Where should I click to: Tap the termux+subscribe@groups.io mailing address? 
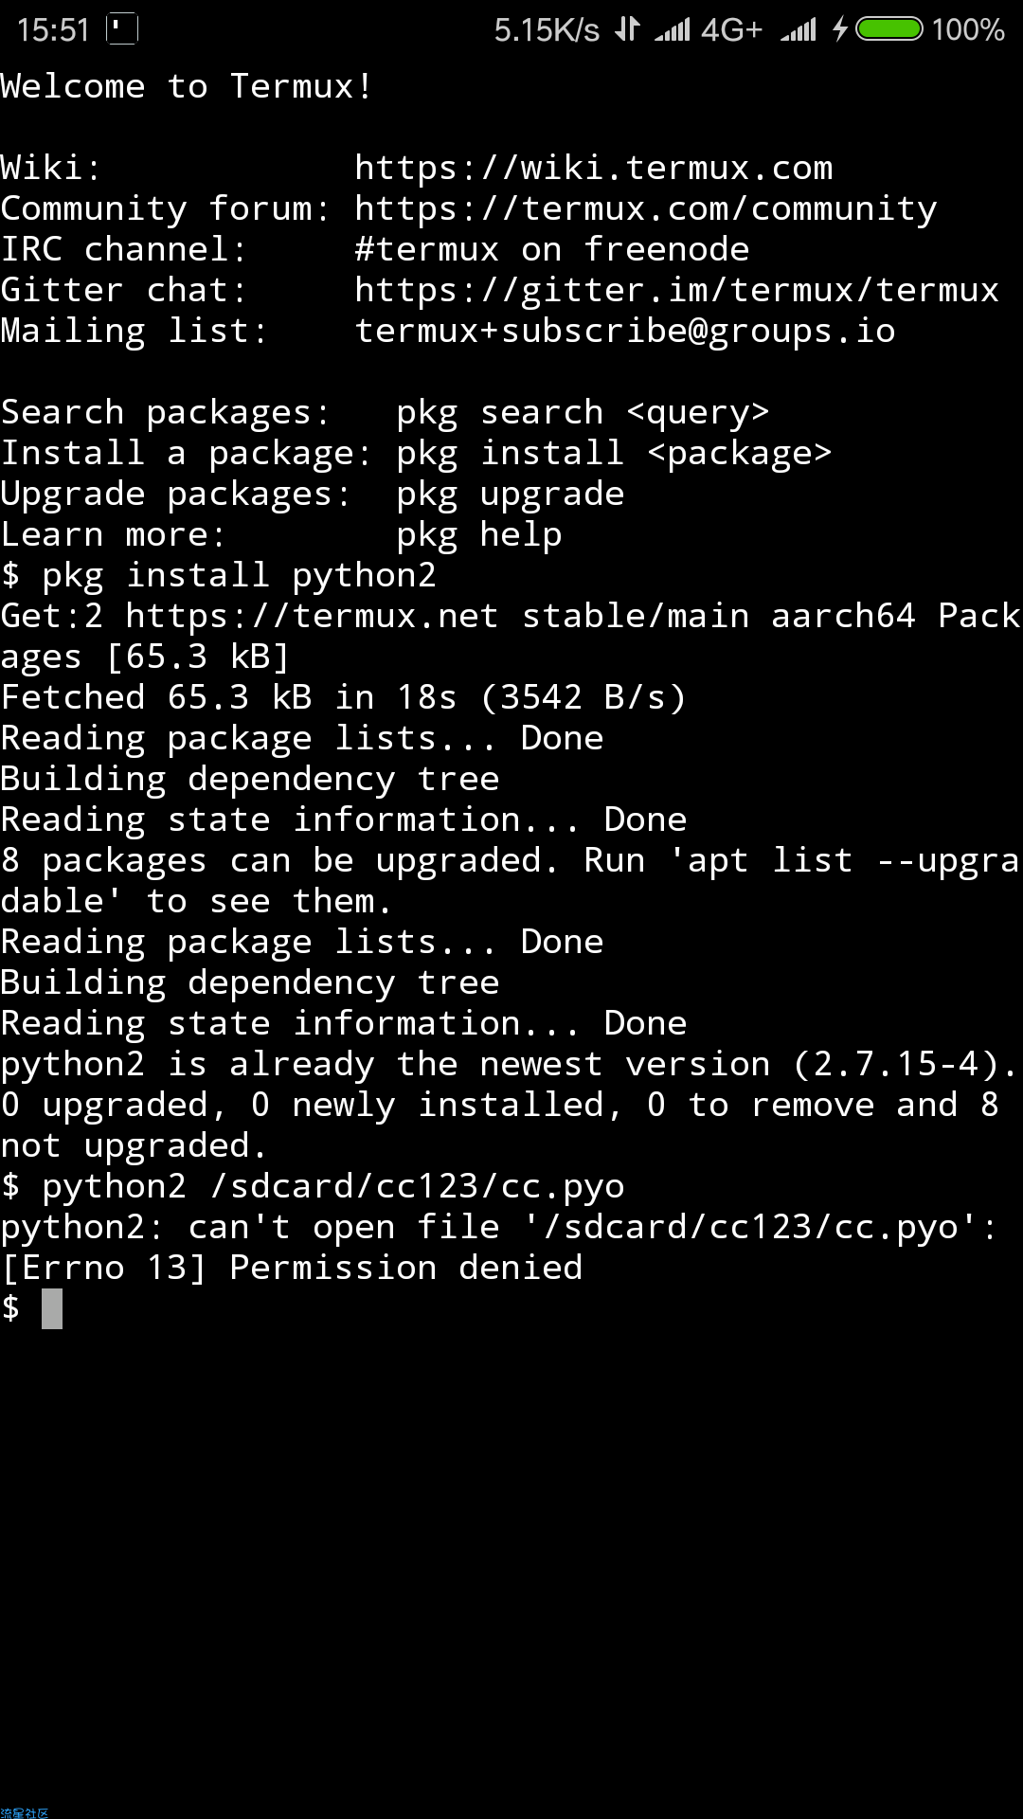click(x=625, y=331)
